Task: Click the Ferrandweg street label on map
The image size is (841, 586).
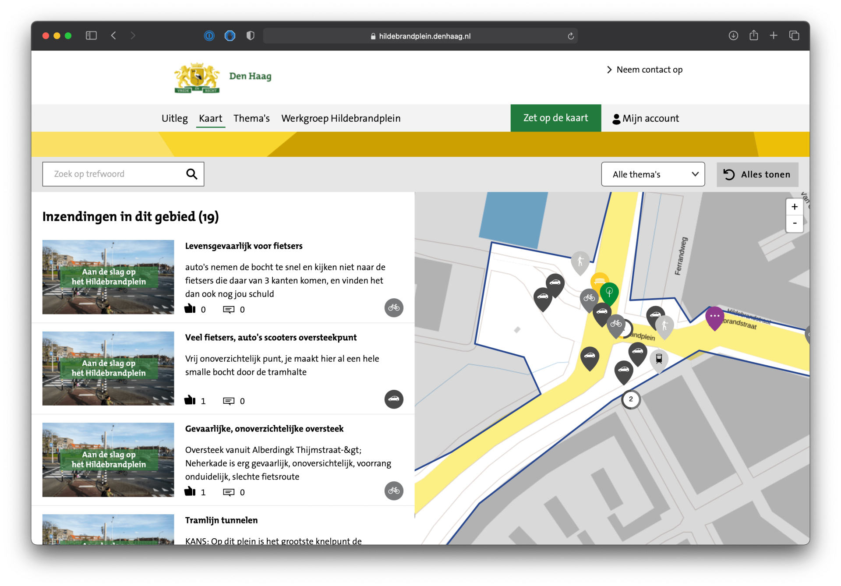Action: coord(681,256)
